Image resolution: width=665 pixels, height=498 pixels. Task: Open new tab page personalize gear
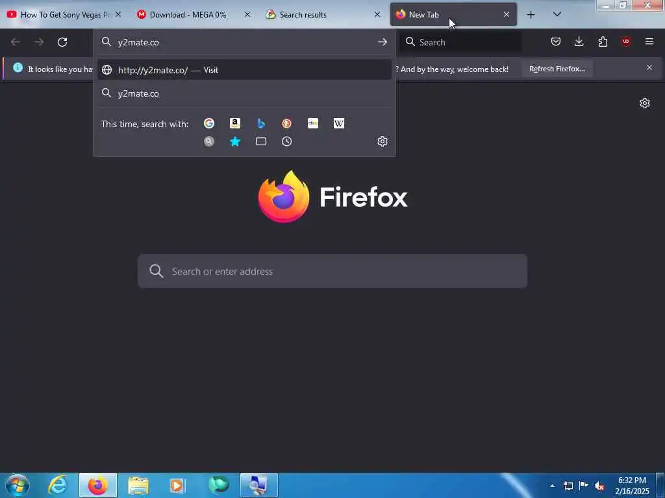(x=645, y=103)
